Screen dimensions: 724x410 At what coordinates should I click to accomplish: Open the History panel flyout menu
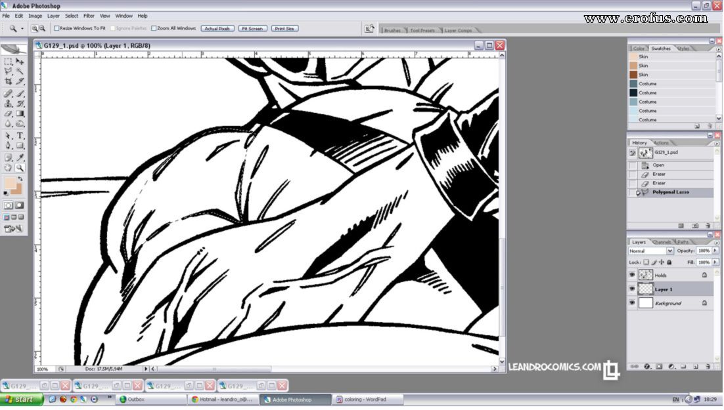pyautogui.click(x=717, y=144)
